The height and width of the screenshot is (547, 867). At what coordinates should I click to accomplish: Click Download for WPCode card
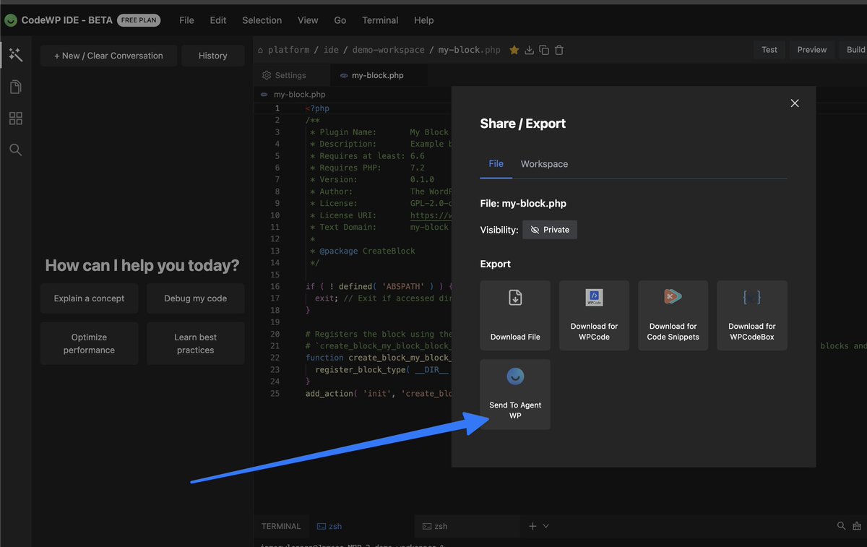(594, 316)
